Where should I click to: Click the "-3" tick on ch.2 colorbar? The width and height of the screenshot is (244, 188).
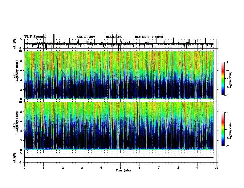[x=227, y=113]
